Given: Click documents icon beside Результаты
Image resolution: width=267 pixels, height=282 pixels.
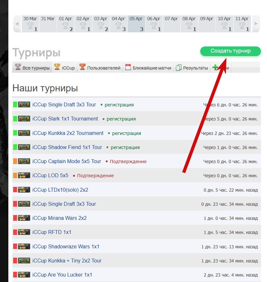Looking at the screenshot, I should coord(178,67).
